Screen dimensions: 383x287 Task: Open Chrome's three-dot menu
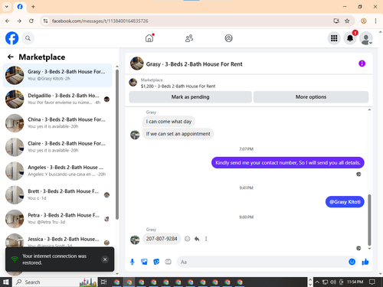(375, 21)
